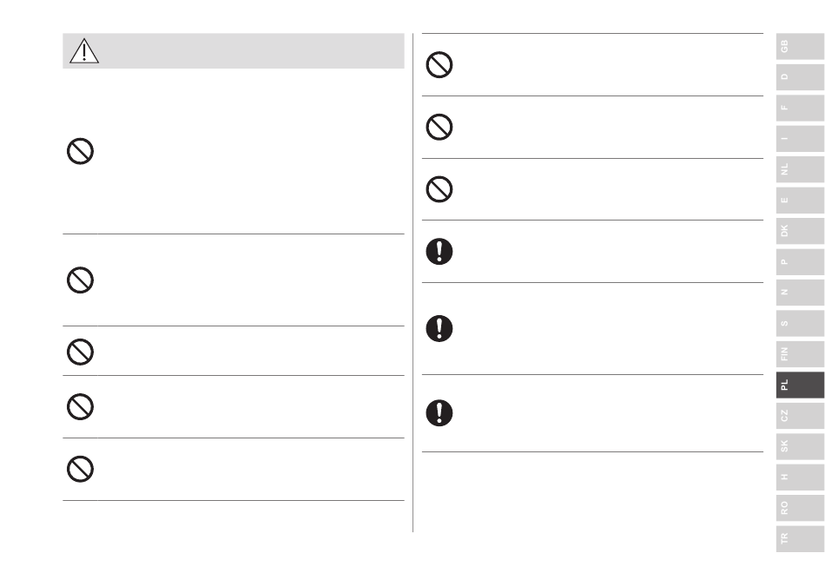Open the NL language tab
This screenshot has width=825, height=586.
pos(800,169)
